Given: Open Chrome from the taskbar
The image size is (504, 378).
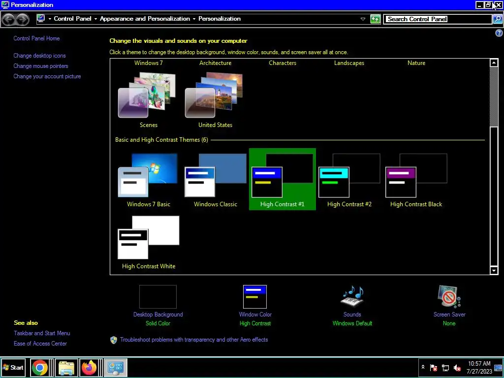Looking at the screenshot, I should pyautogui.click(x=40, y=368).
